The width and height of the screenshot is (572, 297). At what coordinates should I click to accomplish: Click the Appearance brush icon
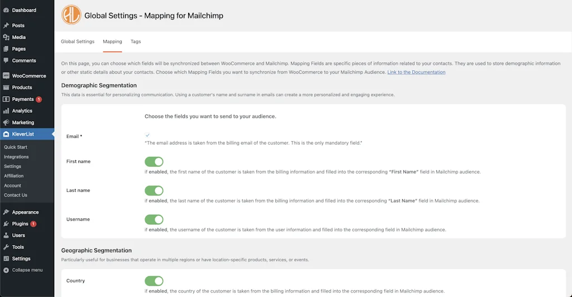point(6,212)
